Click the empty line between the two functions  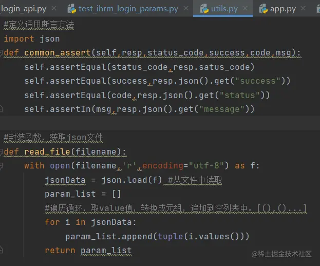click(160, 123)
